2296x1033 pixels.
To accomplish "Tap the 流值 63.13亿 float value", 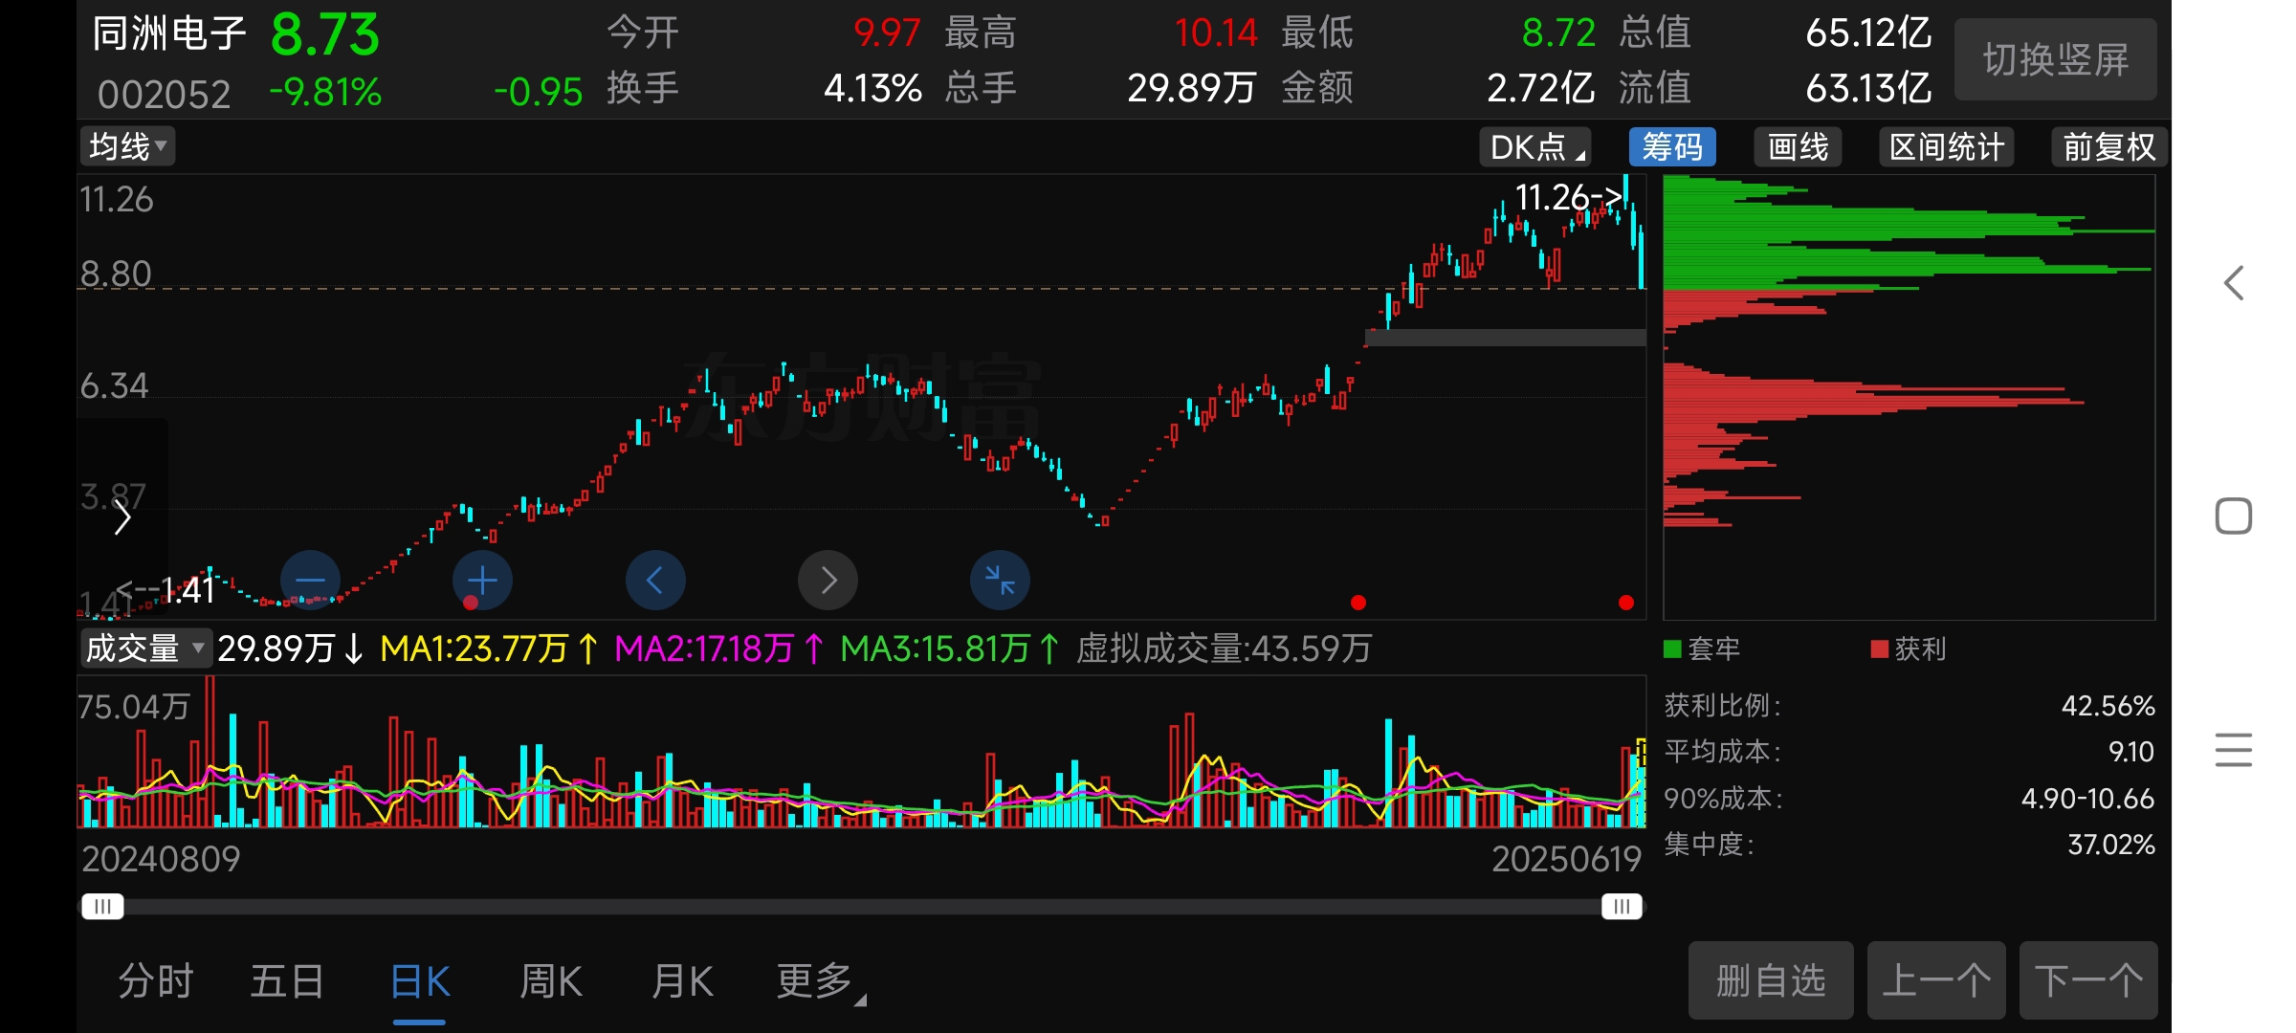I will (x=1868, y=89).
